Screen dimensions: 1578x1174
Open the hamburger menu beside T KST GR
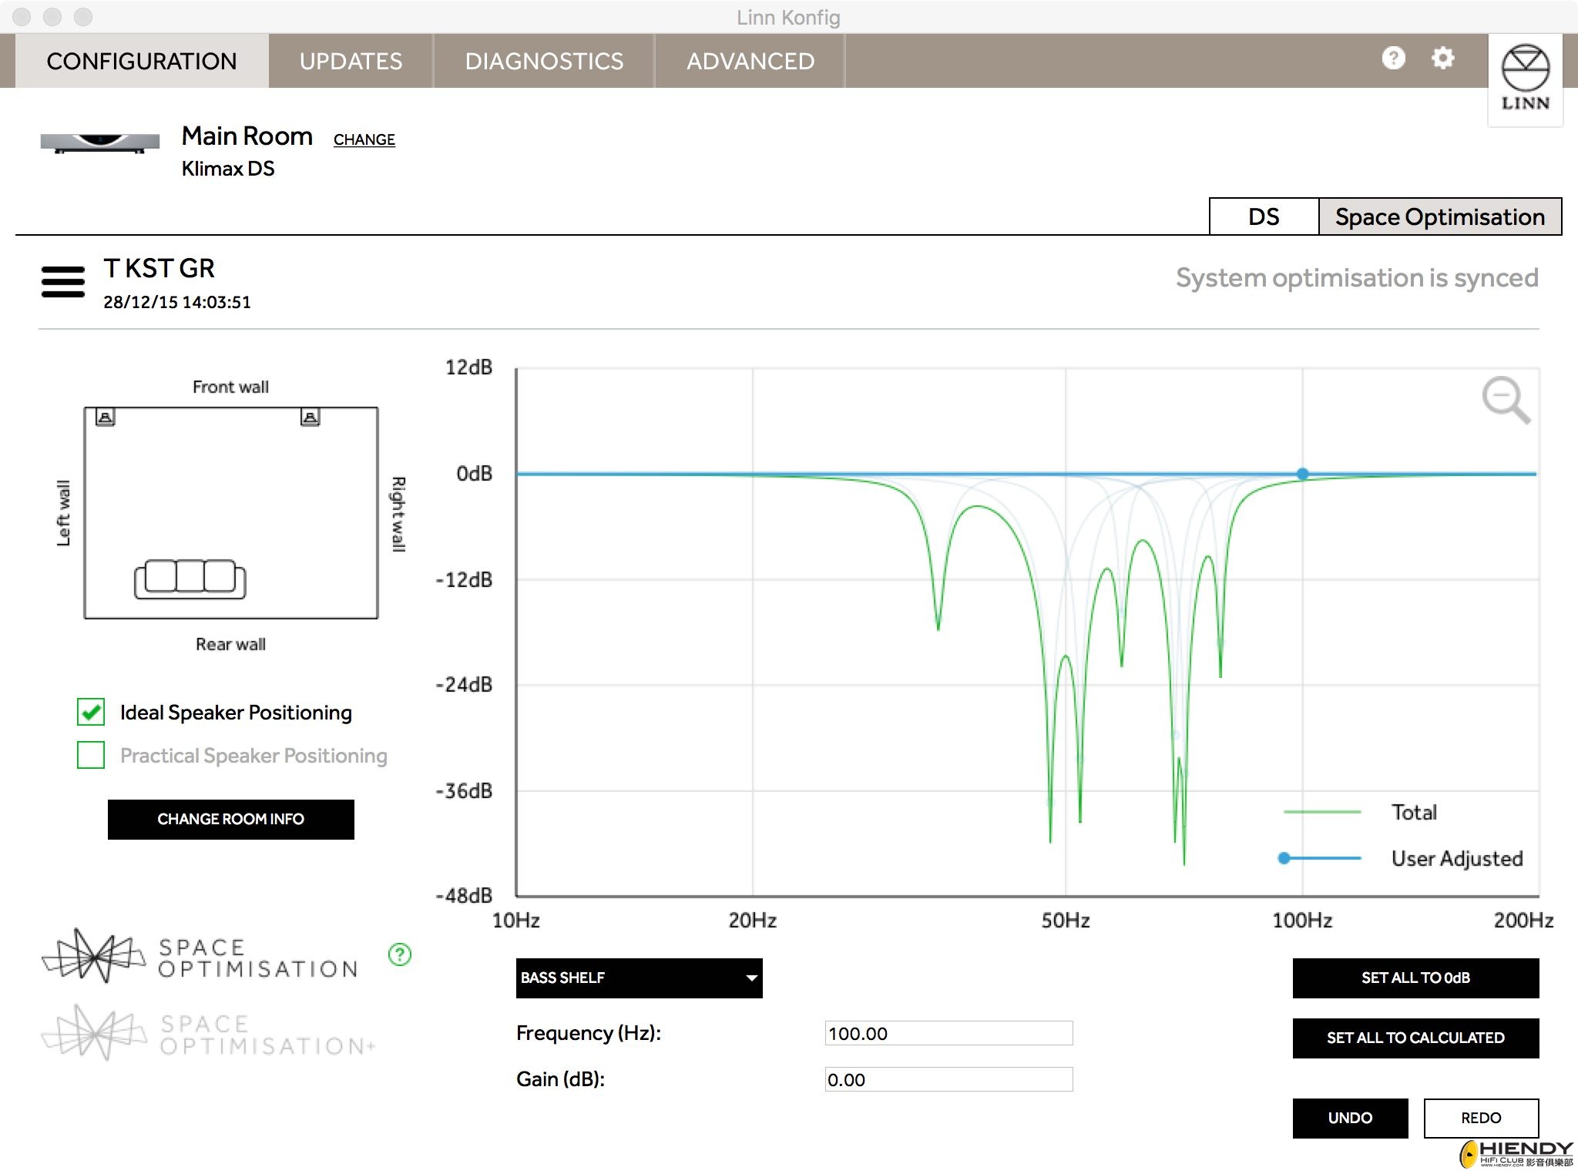[x=63, y=282]
